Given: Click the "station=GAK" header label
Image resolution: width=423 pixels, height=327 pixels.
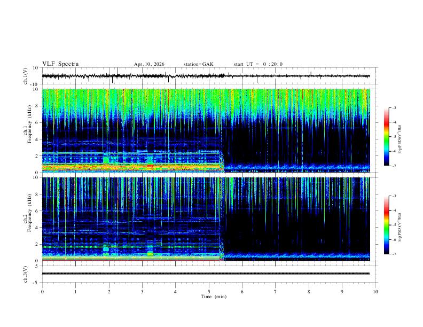Looking at the screenshot, I should click(199, 64).
